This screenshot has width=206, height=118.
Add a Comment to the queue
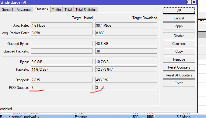pos(179,44)
